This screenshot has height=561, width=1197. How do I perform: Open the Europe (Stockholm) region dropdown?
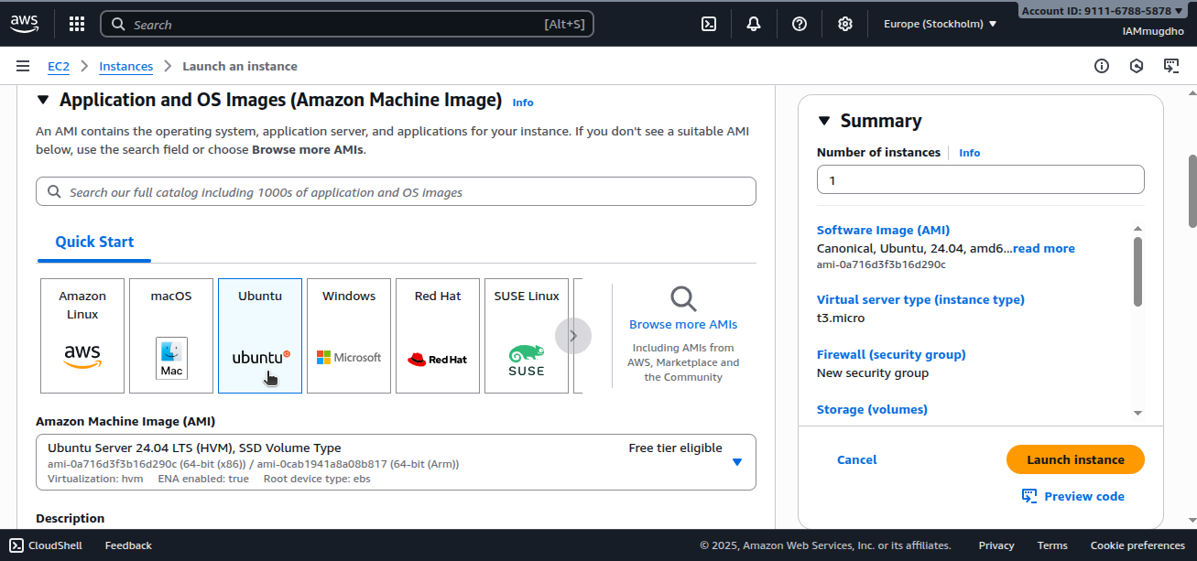pyautogui.click(x=940, y=24)
